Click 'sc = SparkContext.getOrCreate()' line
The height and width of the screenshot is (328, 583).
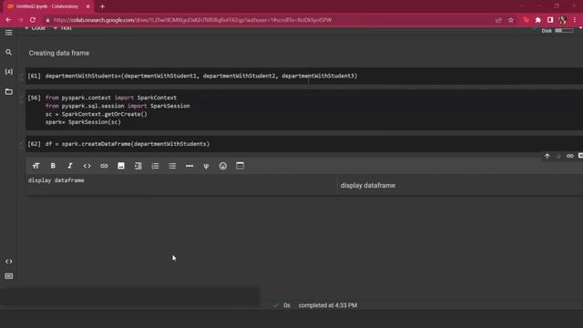tap(97, 114)
